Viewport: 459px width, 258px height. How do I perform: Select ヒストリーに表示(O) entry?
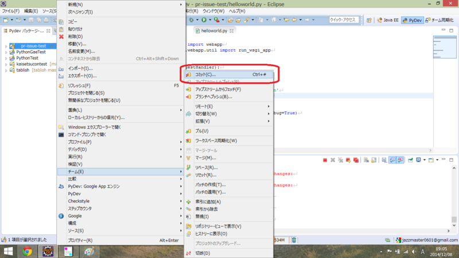(228, 234)
